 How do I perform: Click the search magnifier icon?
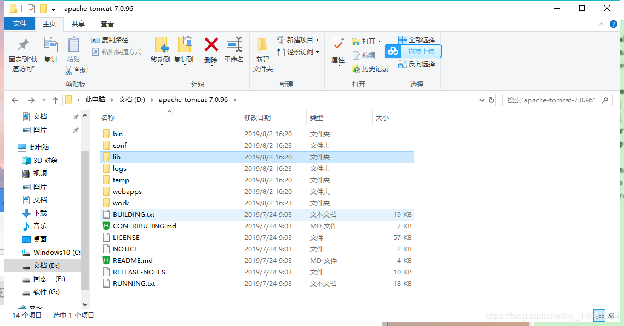(x=605, y=100)
